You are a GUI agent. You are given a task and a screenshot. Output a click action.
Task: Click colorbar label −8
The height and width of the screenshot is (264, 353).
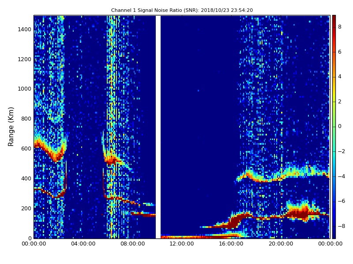(x=341, y=226)
